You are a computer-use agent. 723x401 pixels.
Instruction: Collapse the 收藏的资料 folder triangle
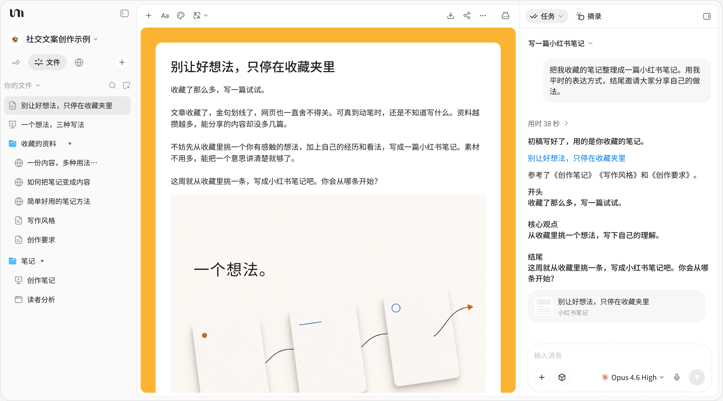pos(70,144)
